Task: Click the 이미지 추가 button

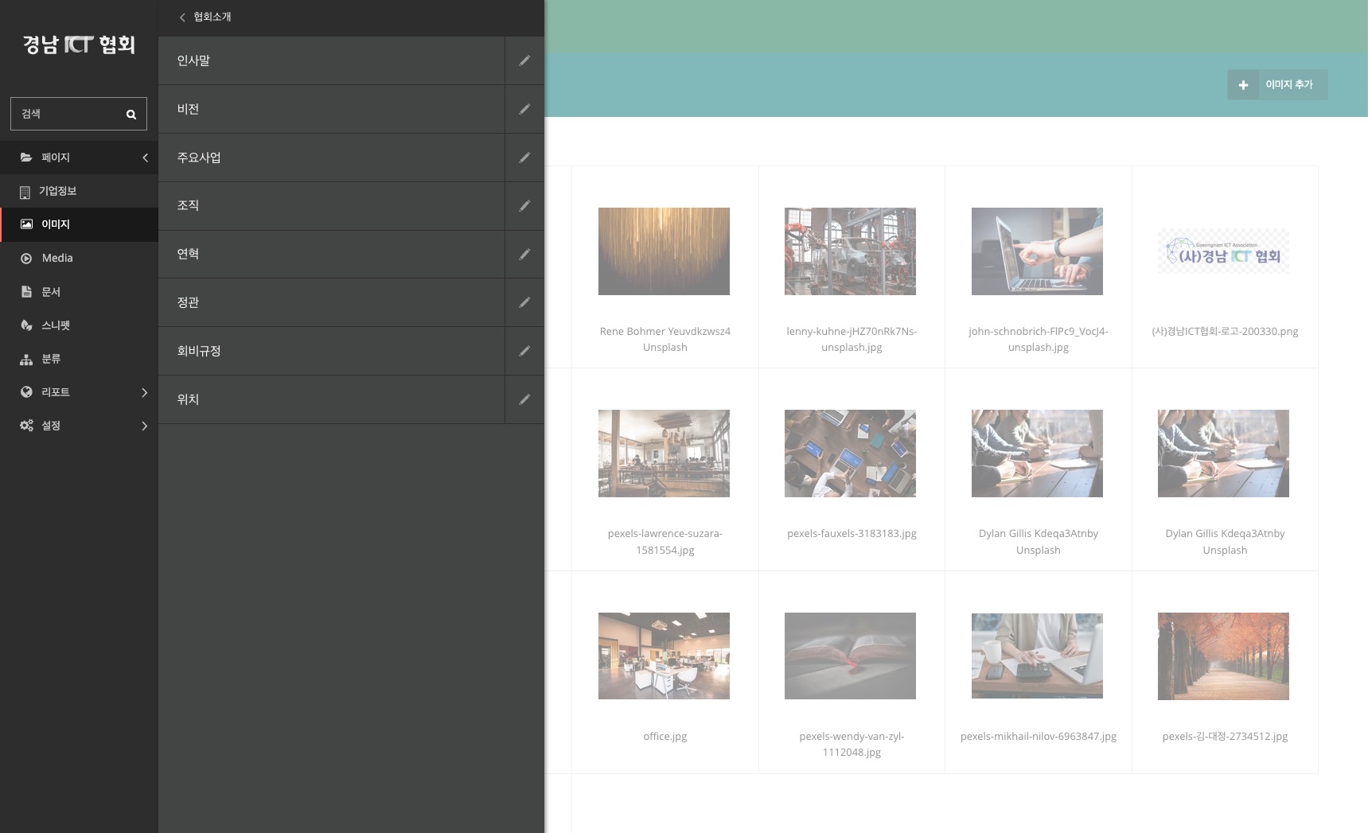Action: tap(1276, 84)
